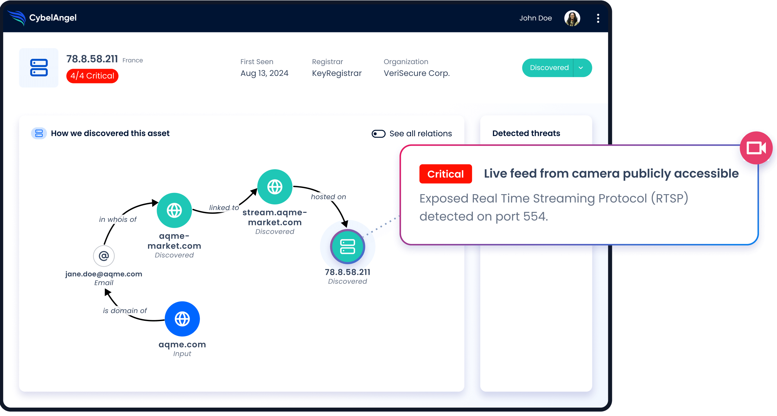Click the Exposed Real Time Streaming Protocol description
Screen dimensions: 777x416
(x=553, y=207)
